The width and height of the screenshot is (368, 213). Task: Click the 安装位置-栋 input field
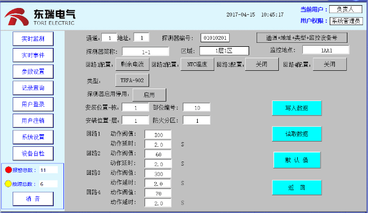tap(135, 108)
